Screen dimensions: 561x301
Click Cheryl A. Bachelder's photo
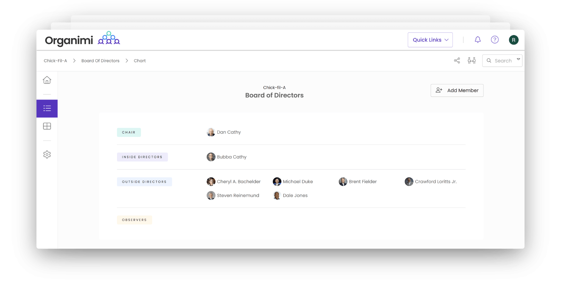211,182
